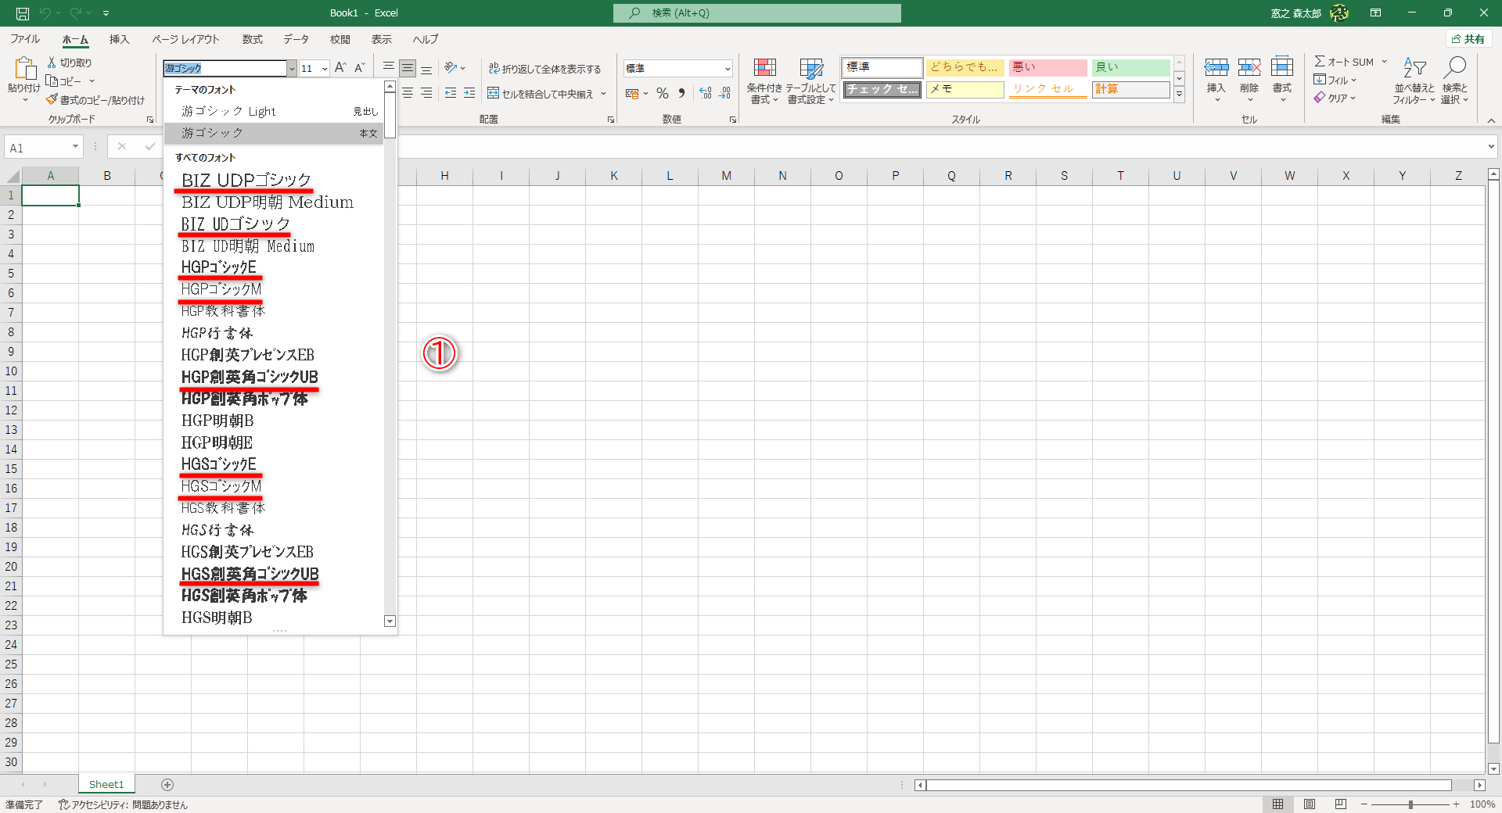Apply the Good (良い) cell style swatch
1502x813 pixels.
pos(1130,67)
